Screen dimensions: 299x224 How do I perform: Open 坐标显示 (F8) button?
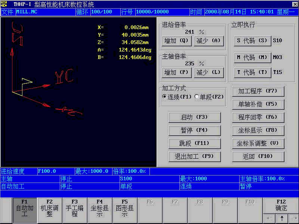click(258, 130)
